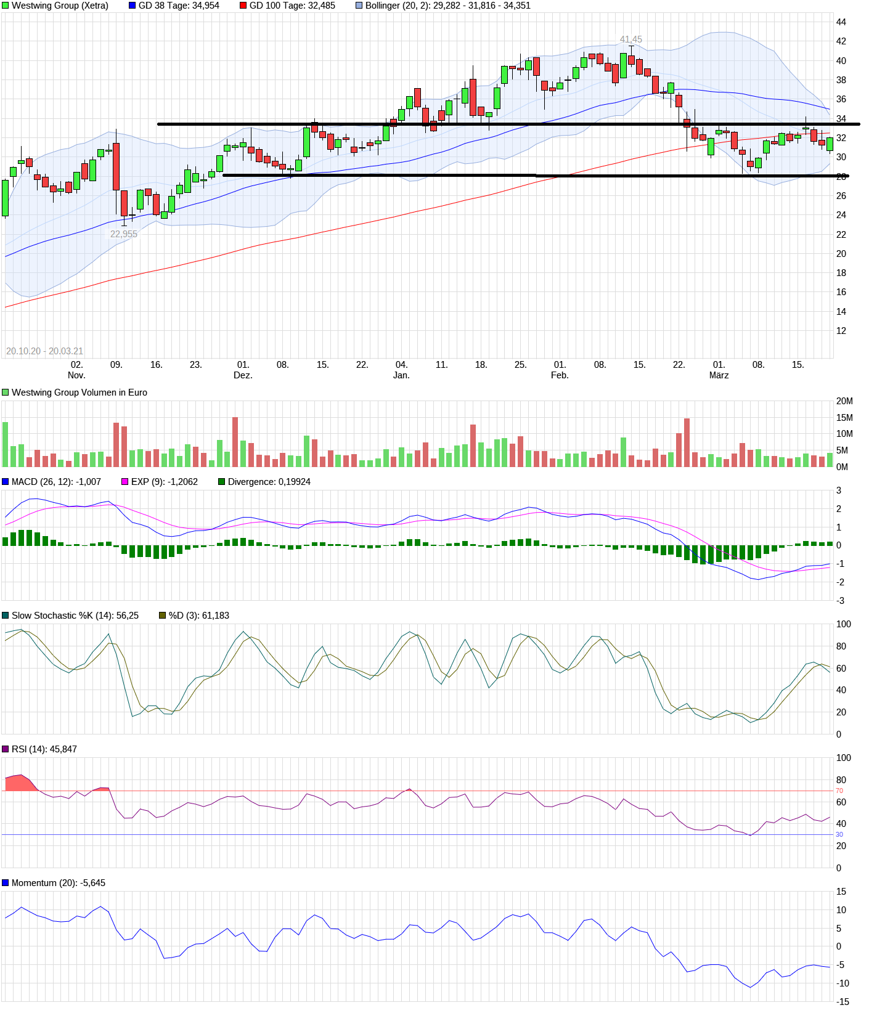Select the 'GD 38 Tage: 34,954' label
Viewport: 869px width, 1013px height.
179,6
